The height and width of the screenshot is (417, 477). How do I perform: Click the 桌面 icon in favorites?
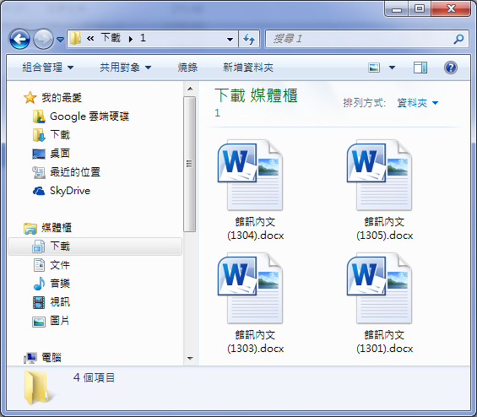point(39,154)
